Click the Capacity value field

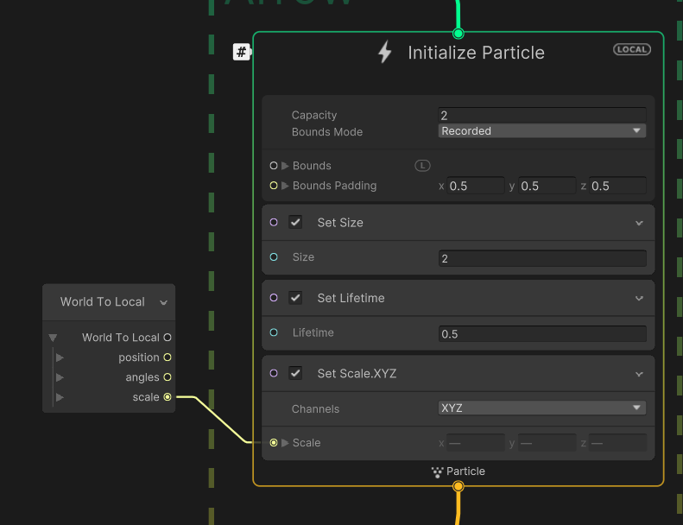541,115
